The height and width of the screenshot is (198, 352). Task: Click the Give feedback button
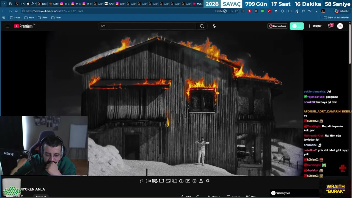tap(277, 26)
